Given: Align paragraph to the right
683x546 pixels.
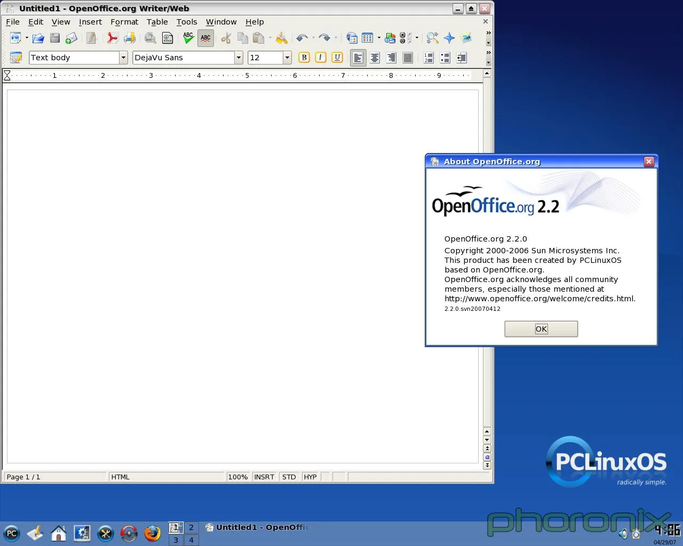Looking at the screenshot, I should [x=391, y=58].
